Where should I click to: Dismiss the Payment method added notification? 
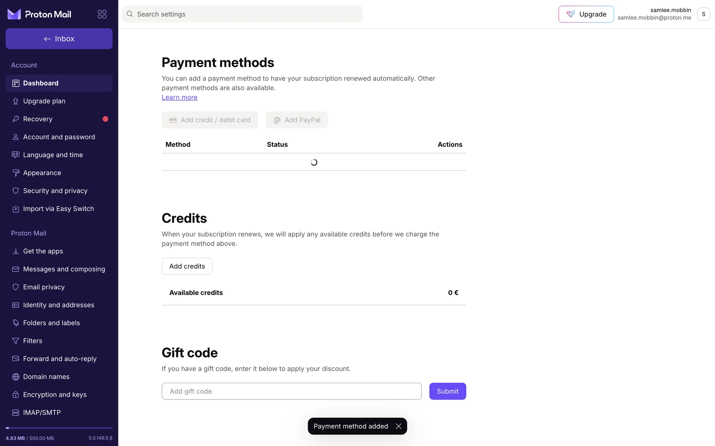[x=398, y=426]
